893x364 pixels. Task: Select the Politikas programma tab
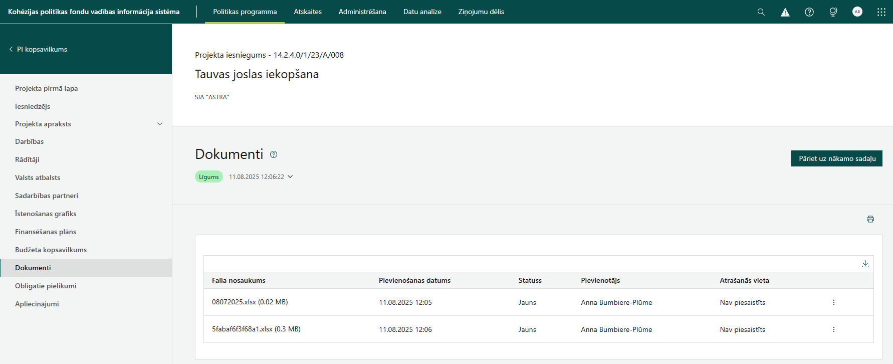pyautogui.click(x=245, y=12)
